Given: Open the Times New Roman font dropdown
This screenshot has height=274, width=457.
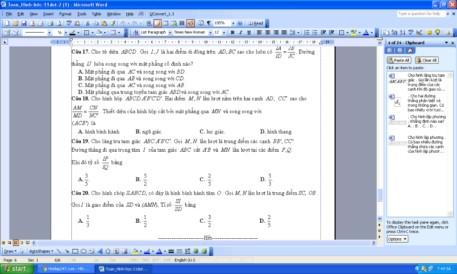Looking at the screenshot, I should 211,33.
